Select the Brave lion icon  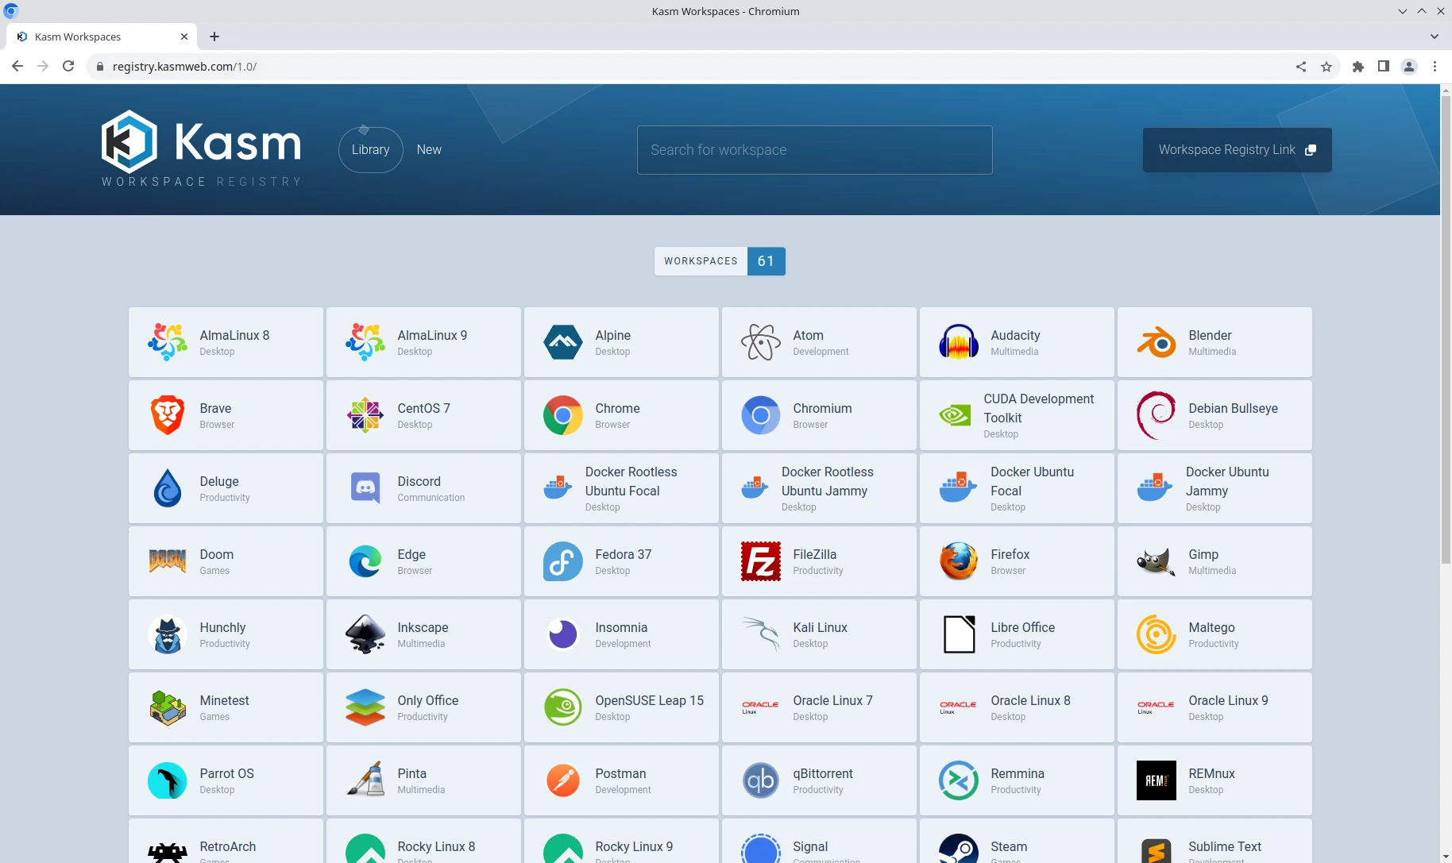tap(167, 415)
